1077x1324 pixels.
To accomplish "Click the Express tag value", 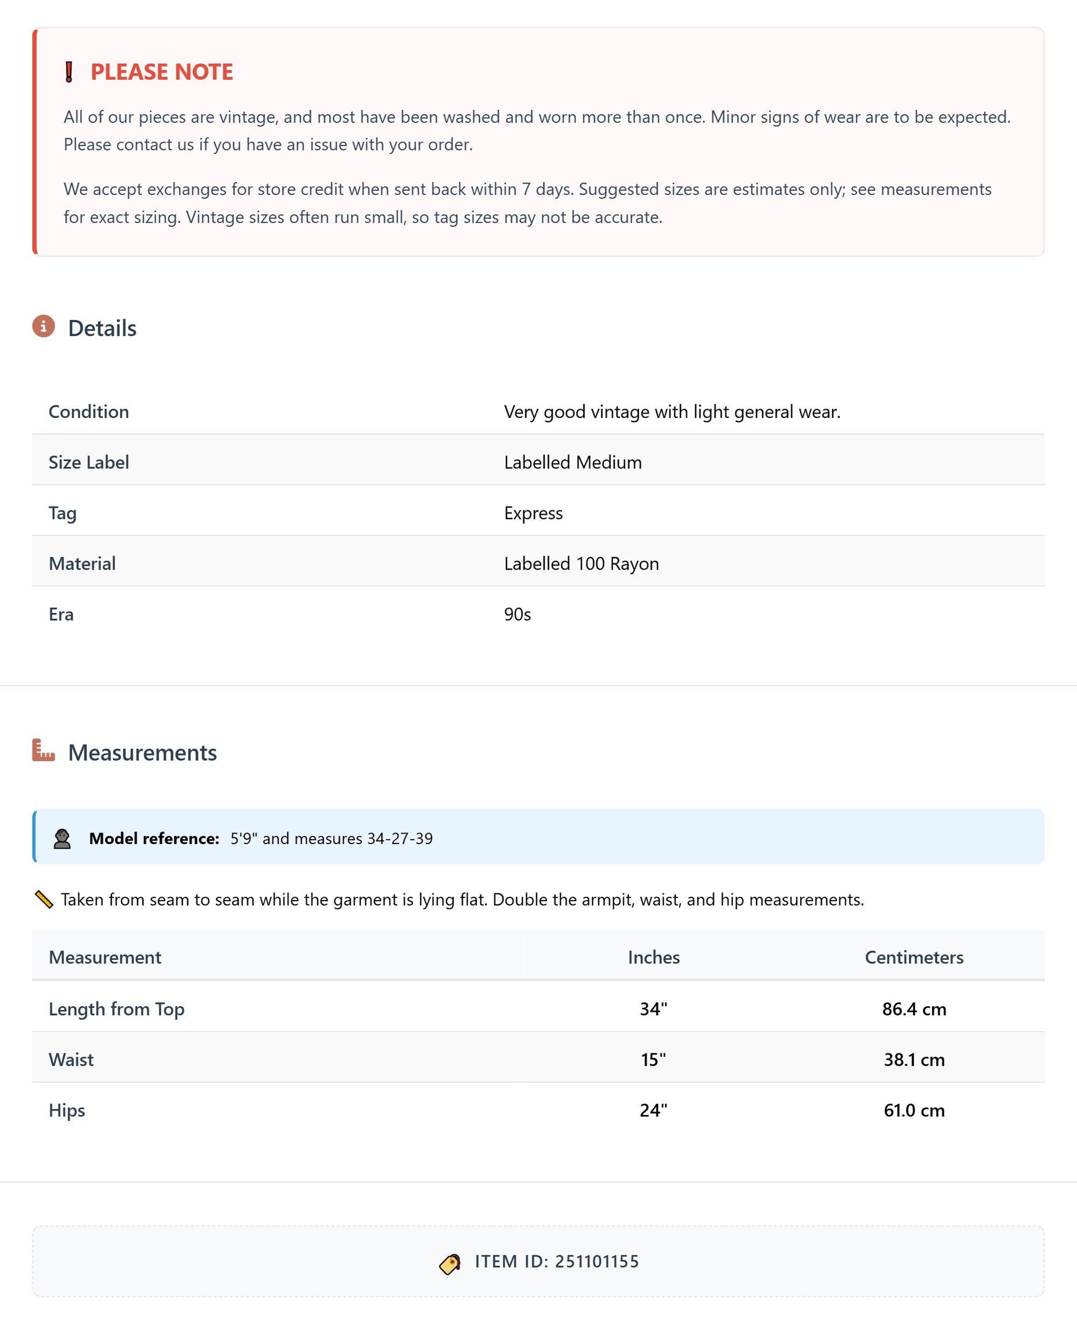I will [x=533, y=513].
